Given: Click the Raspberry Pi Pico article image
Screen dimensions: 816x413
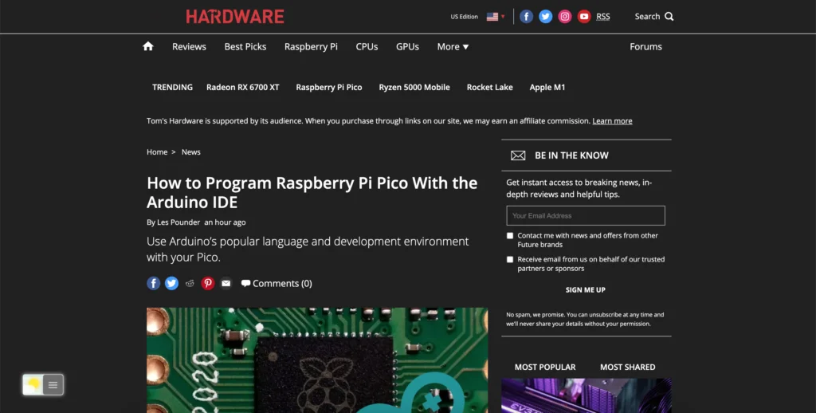Looking at the screenshot, I should coord(317,360).
